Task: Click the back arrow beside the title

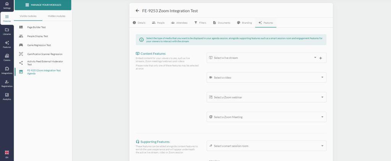Action: coord(137,11)
